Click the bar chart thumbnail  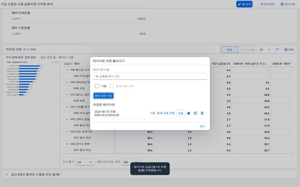[x=32, y=78]
